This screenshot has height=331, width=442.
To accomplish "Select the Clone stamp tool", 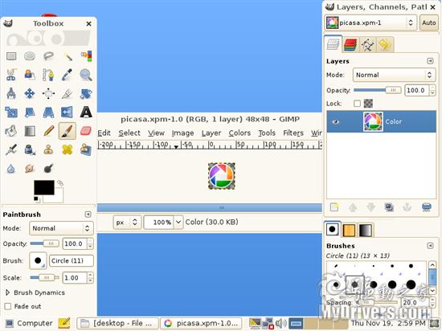I will click(48, 149).
